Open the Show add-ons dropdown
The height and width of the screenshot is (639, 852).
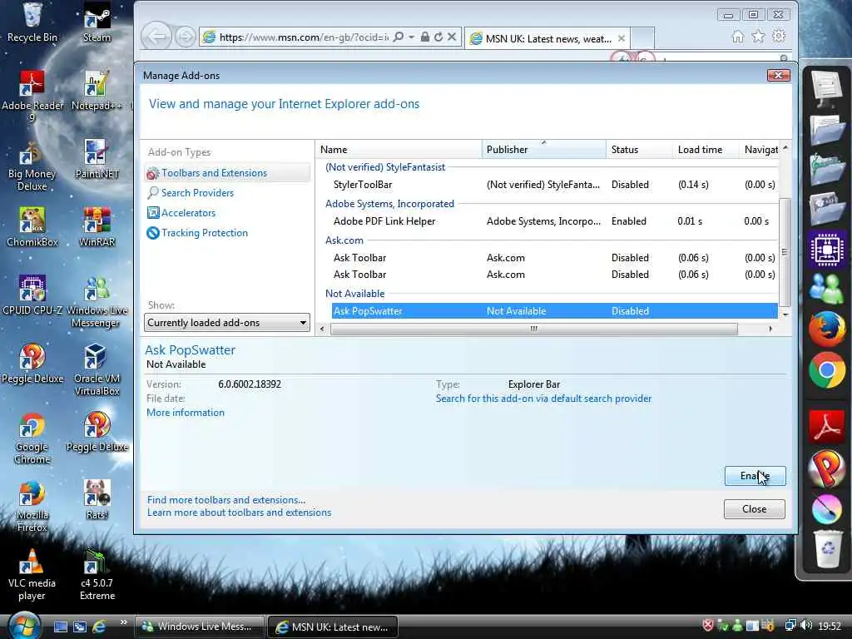point(226,323)
